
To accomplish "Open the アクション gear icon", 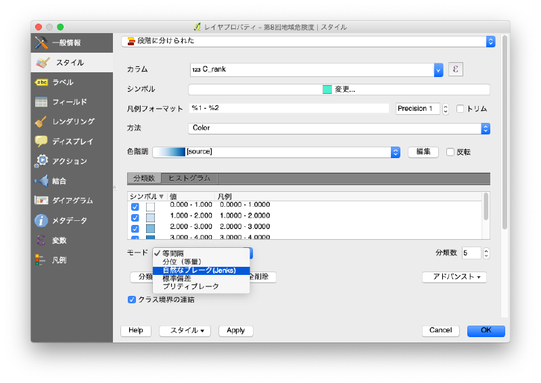I will [41, 161].
